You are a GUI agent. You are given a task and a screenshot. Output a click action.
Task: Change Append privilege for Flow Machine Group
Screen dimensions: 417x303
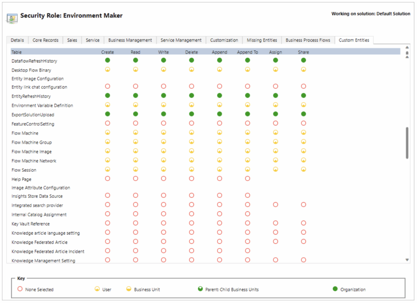tap(219, 142)
